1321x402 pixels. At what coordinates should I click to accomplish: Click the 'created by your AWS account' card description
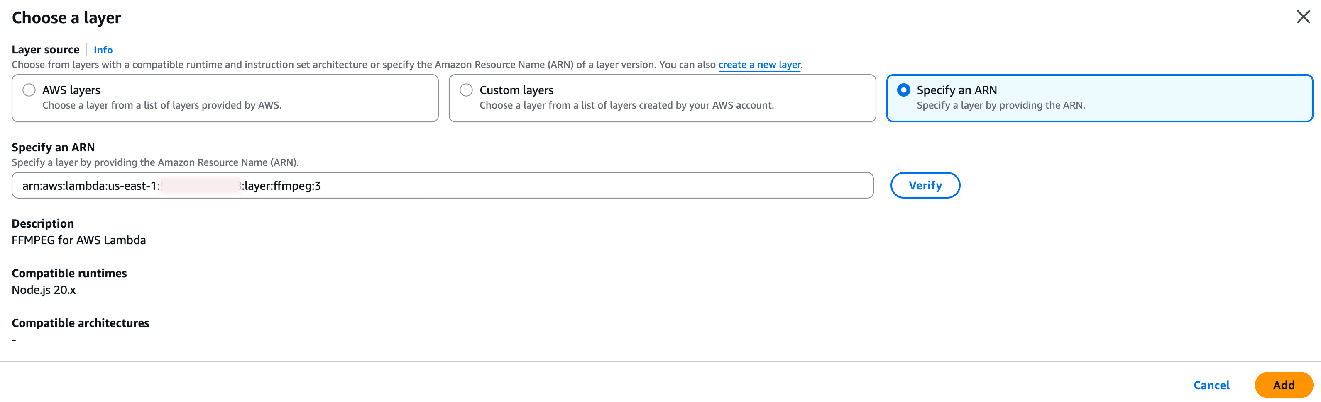click(x=626, y=106)
